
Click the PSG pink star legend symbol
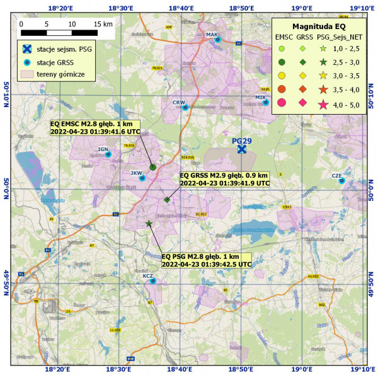[323, 105]
